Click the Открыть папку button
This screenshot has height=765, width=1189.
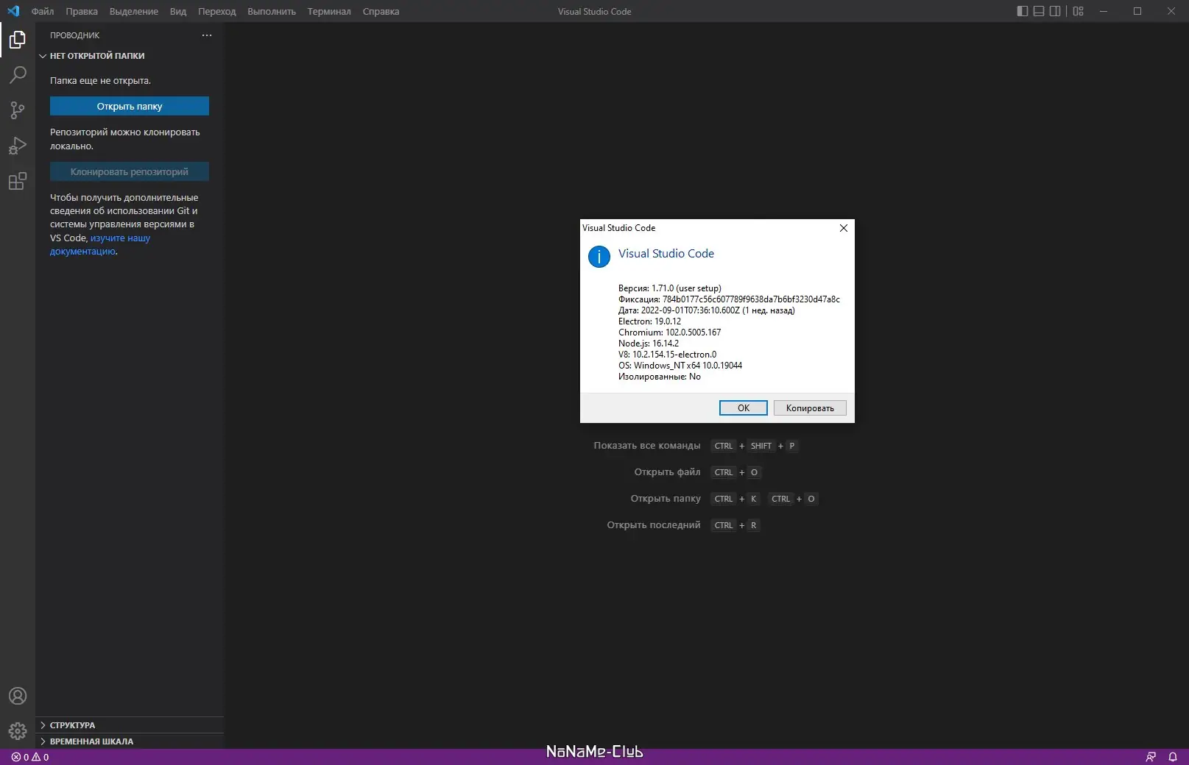(x=130, y=106)
